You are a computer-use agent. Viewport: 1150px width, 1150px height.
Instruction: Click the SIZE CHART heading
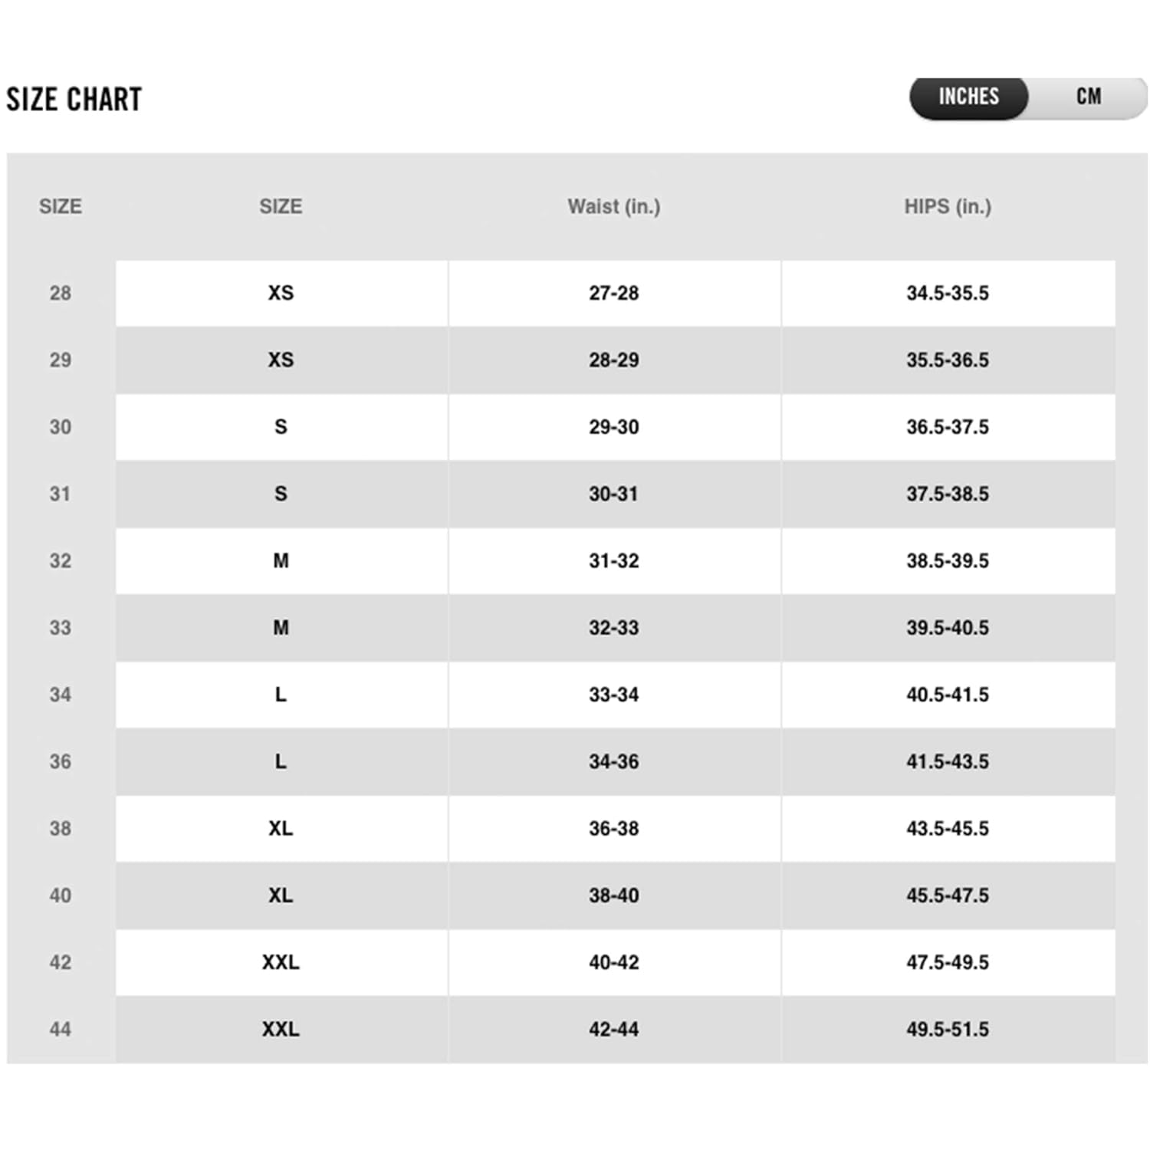coord(74,100)
